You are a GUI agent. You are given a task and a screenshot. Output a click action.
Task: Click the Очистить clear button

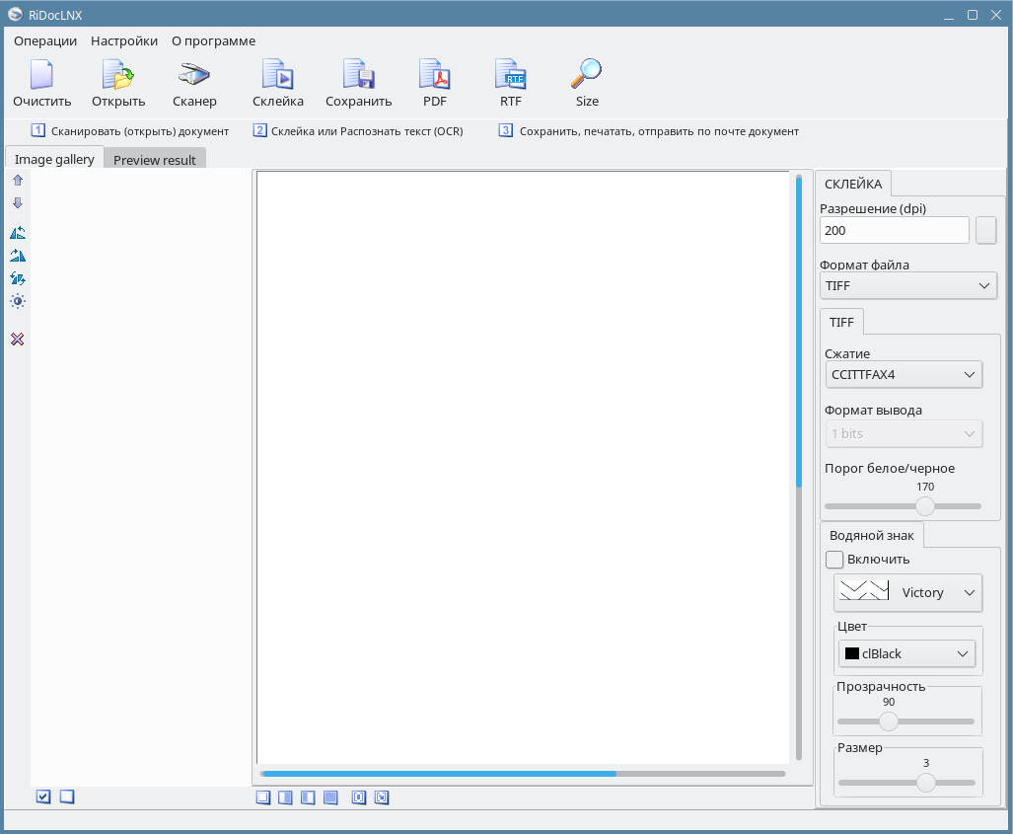[x=42, y=83]
